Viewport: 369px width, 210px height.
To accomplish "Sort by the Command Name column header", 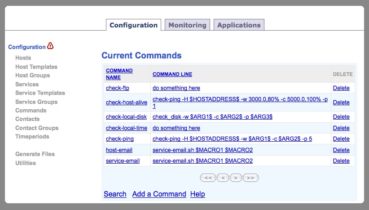I will click(119, 74).
